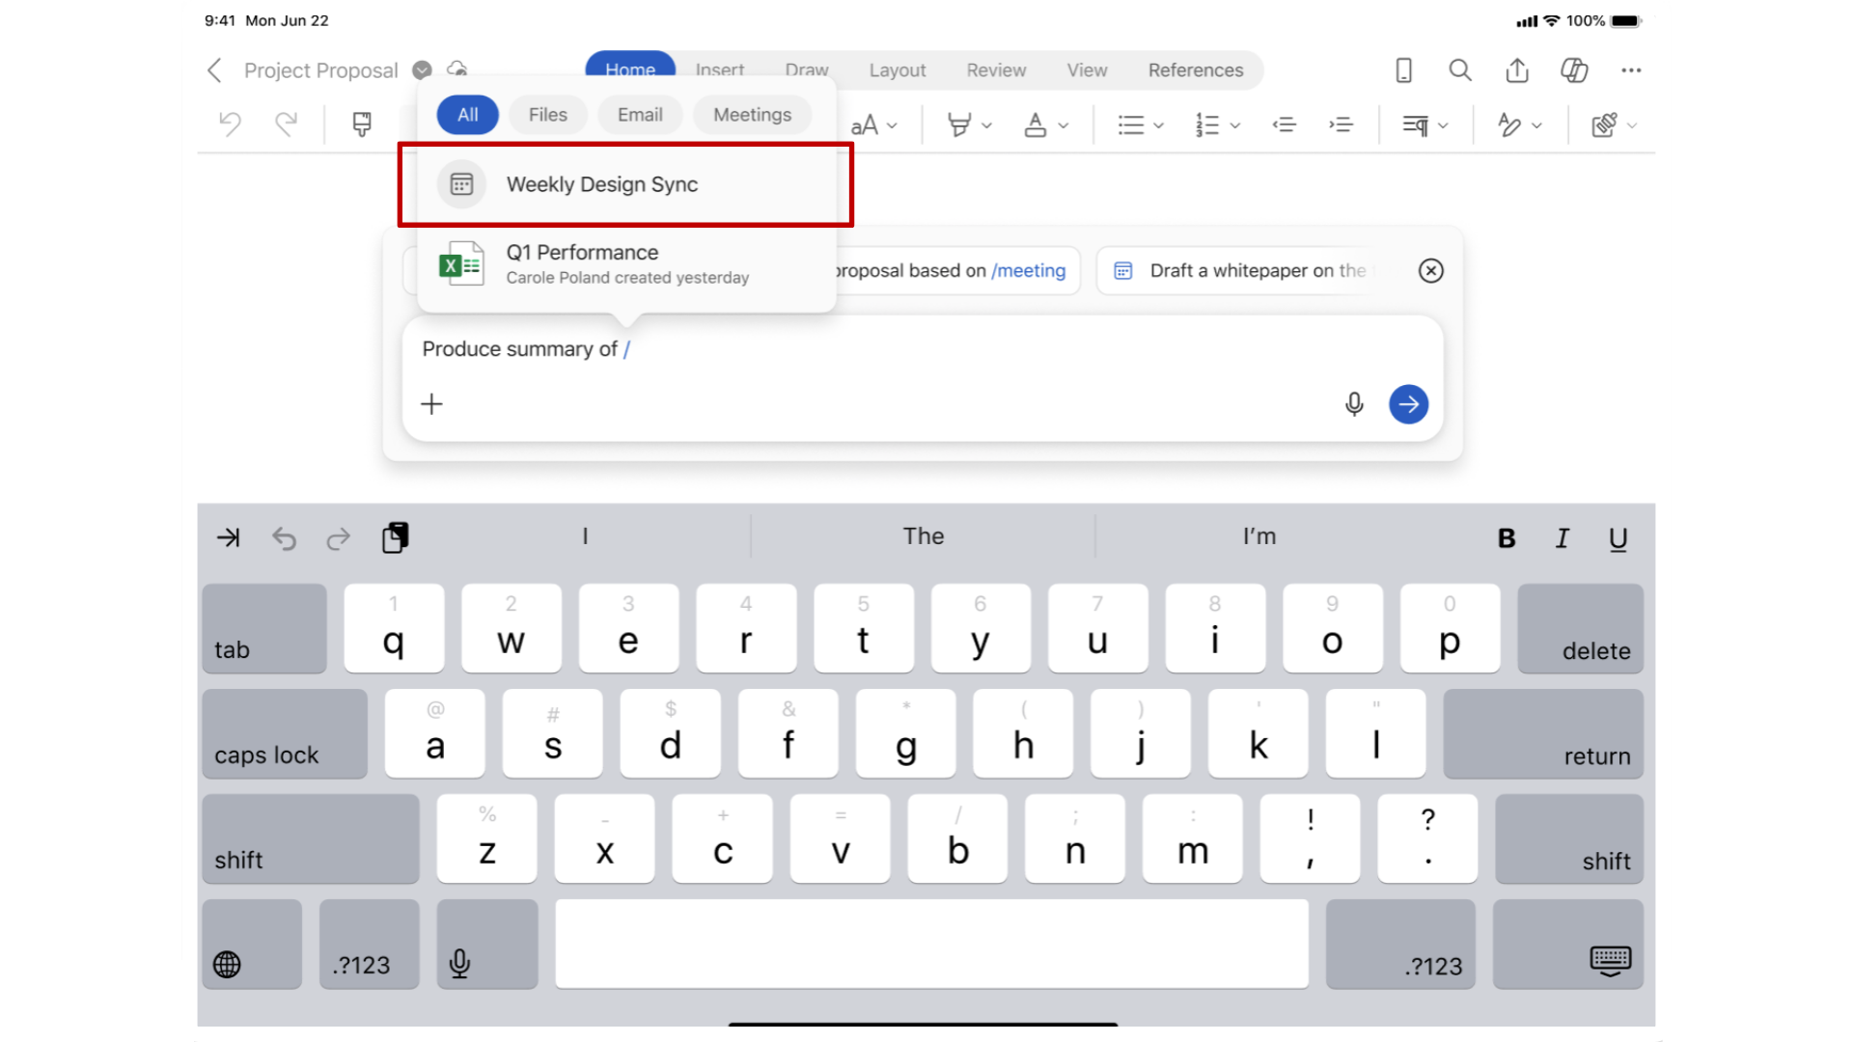Open the search magnifier in top bar
This screenshot has height=1042, width=1853.
click(1460, 70)
